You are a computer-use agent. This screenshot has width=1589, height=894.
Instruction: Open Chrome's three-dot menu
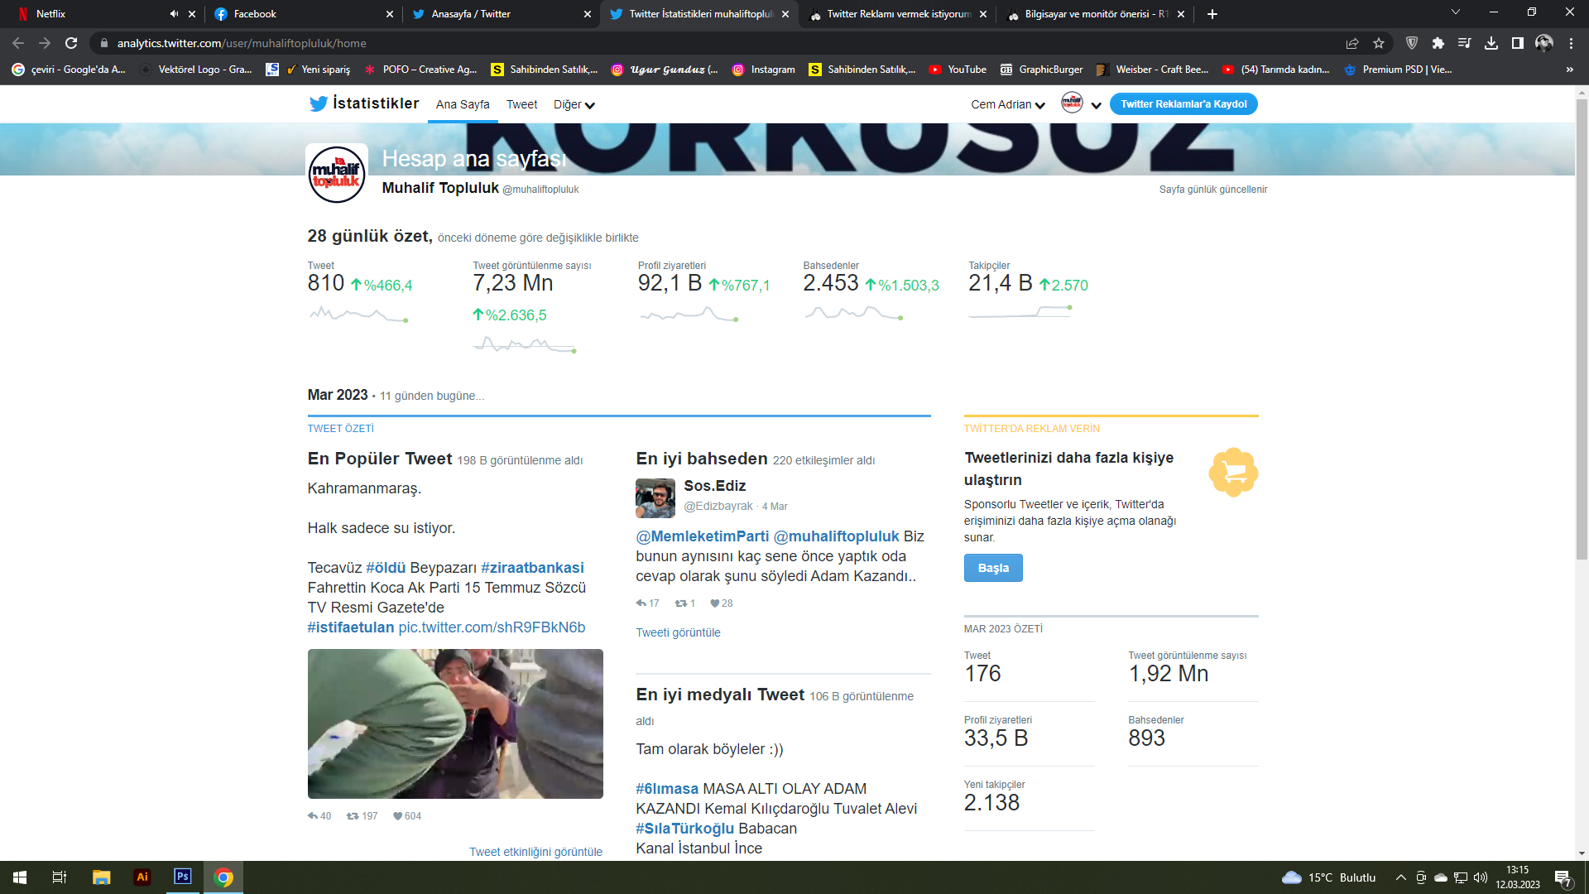tap(1571, 43)
